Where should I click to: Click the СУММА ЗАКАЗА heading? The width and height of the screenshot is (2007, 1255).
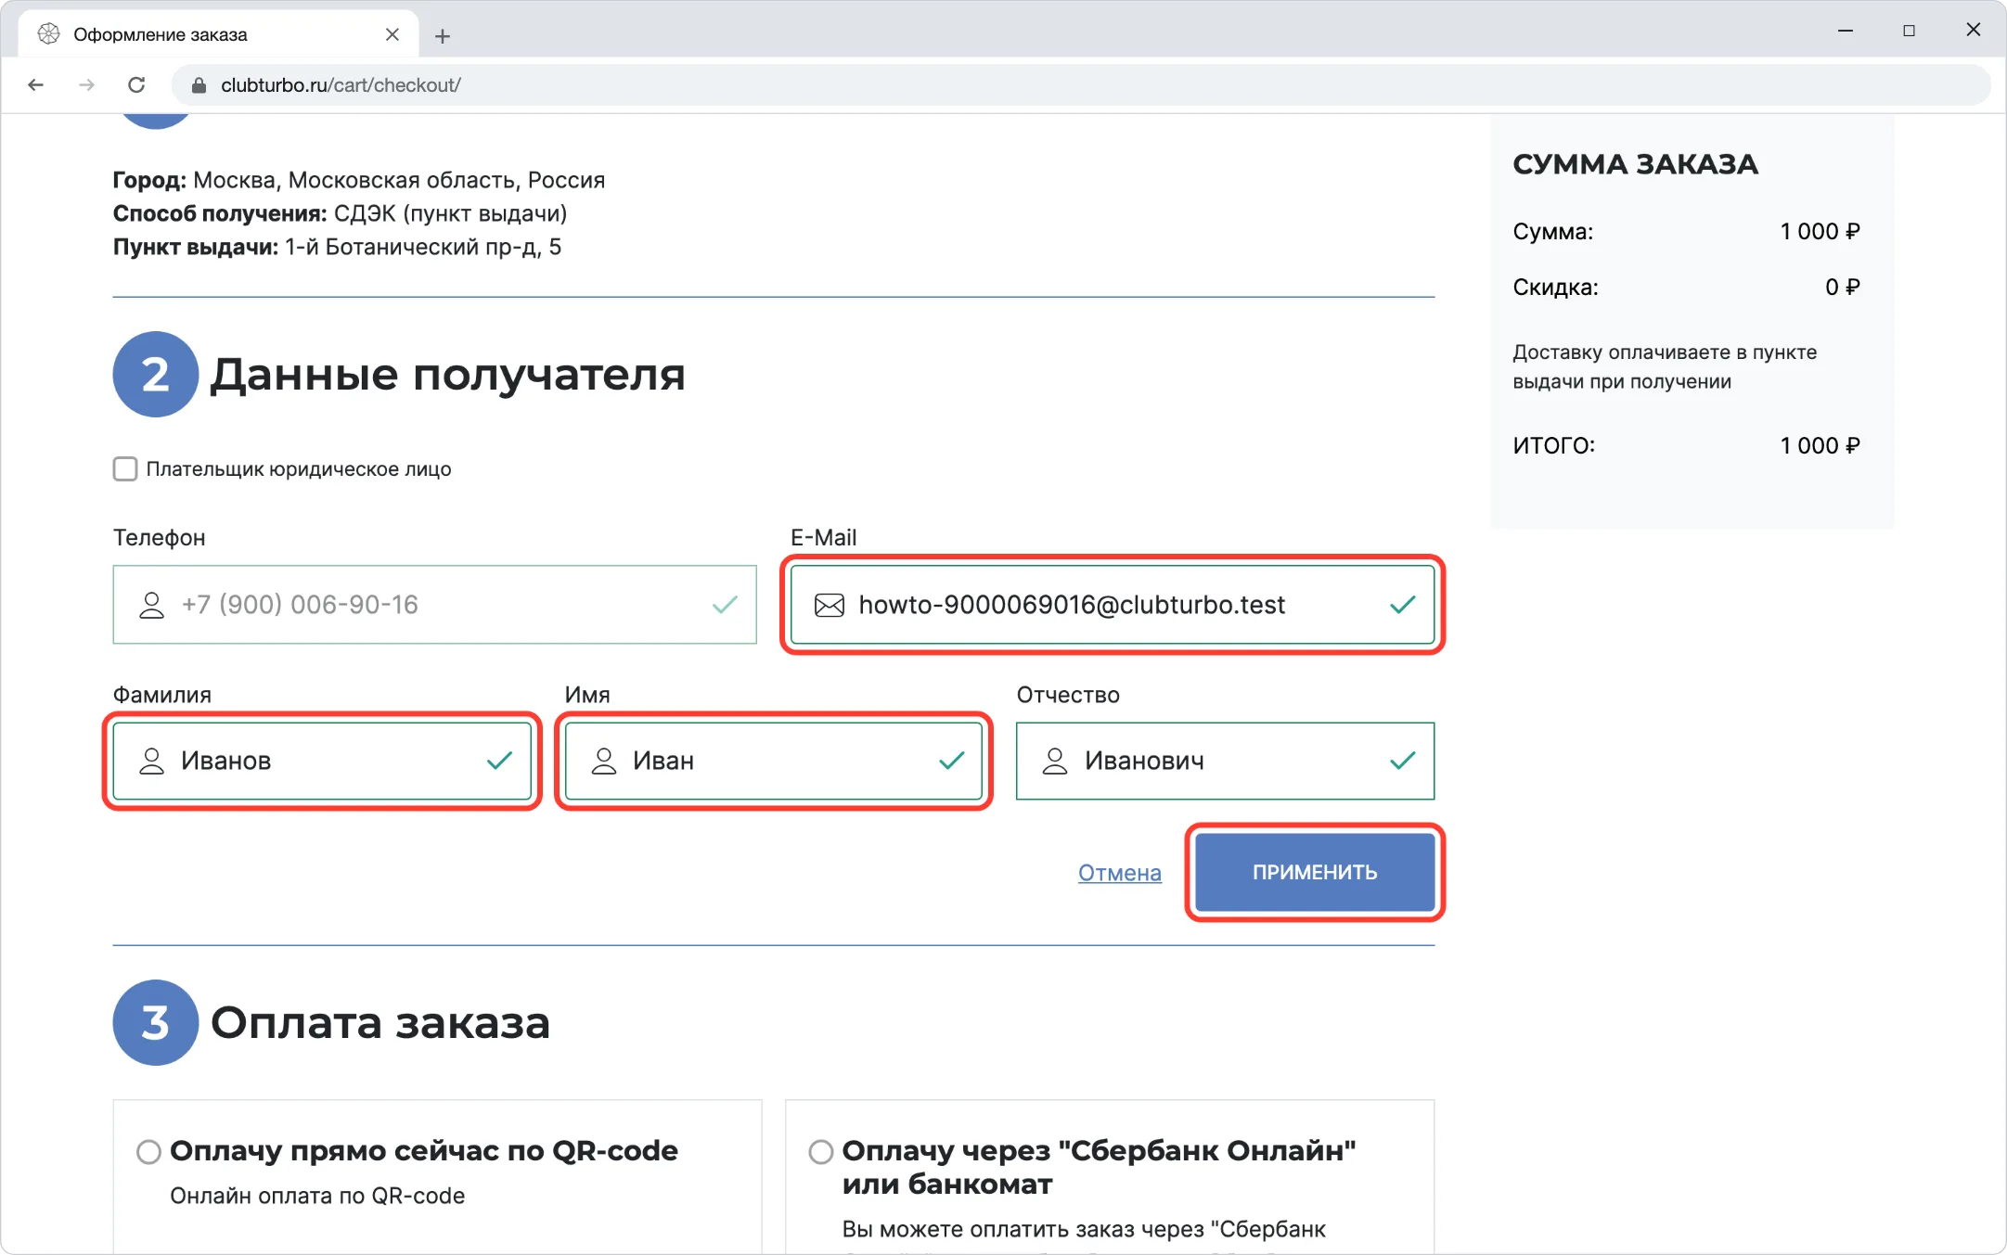(x=1635, y=164)
